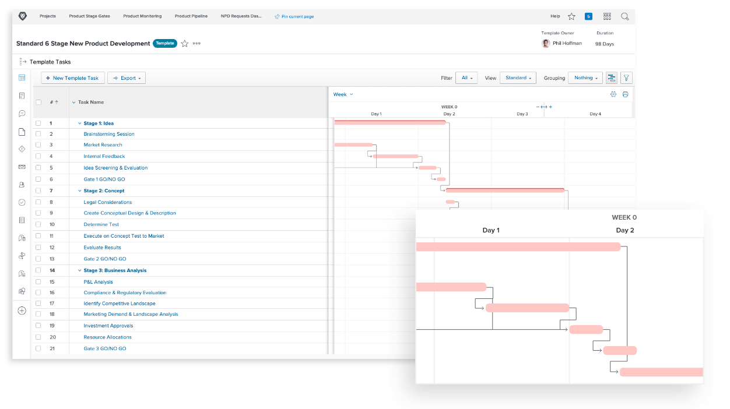Open the Grouping Nothing dropdown

coord(586,77)
